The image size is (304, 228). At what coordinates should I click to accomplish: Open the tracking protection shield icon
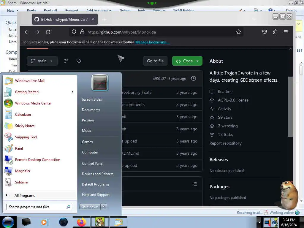74,32
